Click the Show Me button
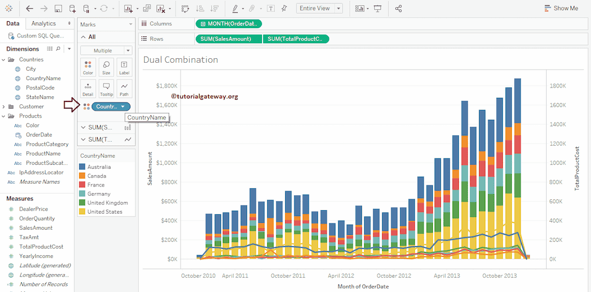This screenshot has height=292, width=591. pos(560,9)
